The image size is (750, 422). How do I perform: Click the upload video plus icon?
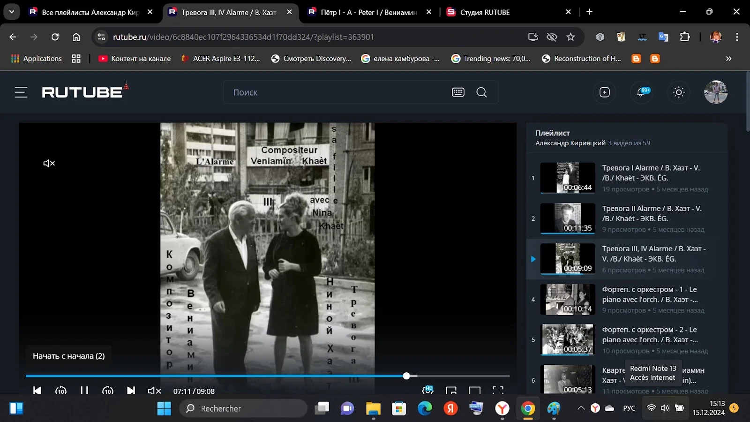tap(605, 92)
